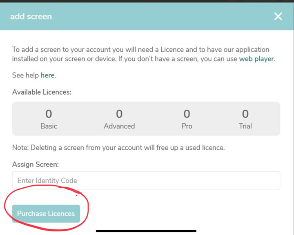Click the 'add screen' dialog title
This screenshot has width=294, height=235.
(31, 17)
